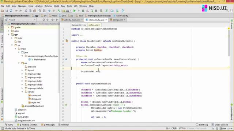The image size is (234, 131).
Task: Click the Hide Project panel icon
Action: [57, 20]
